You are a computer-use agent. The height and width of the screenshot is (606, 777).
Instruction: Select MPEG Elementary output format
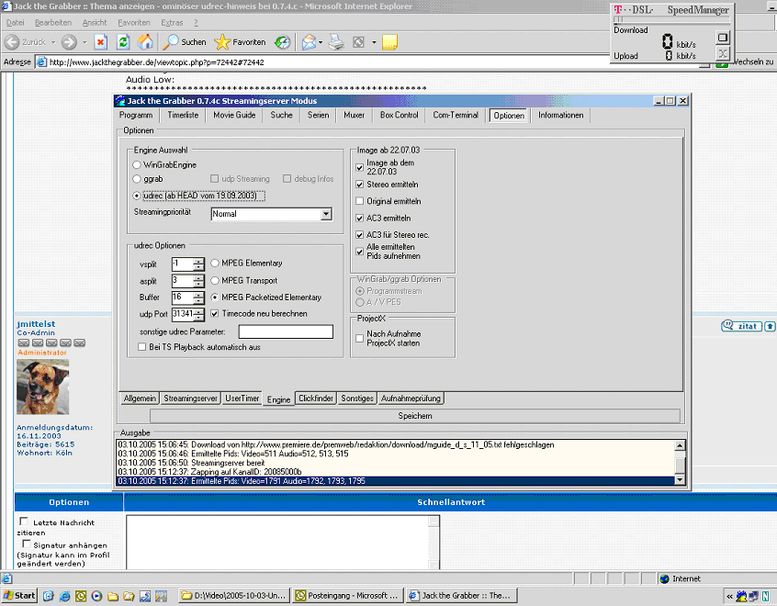click(215, 264)
